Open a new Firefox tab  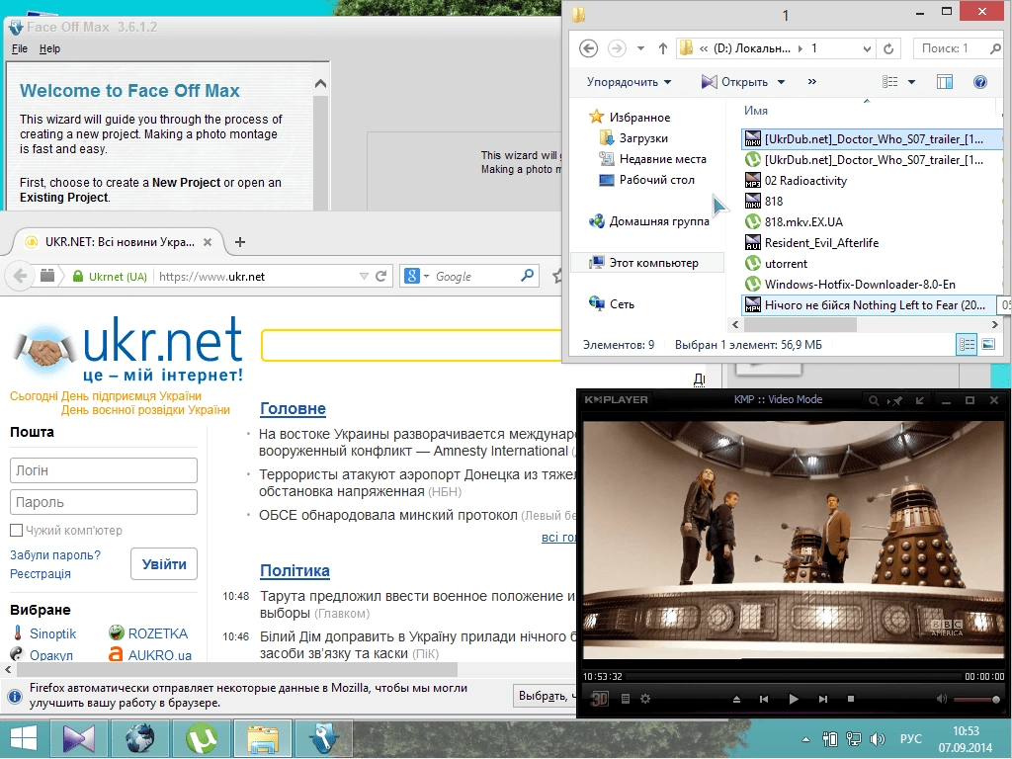click(x=240, y=242)
